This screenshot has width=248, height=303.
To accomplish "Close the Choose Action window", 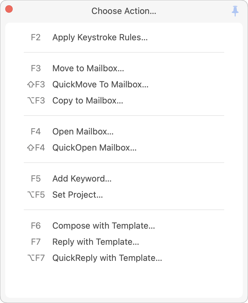I will click(9, 9).
